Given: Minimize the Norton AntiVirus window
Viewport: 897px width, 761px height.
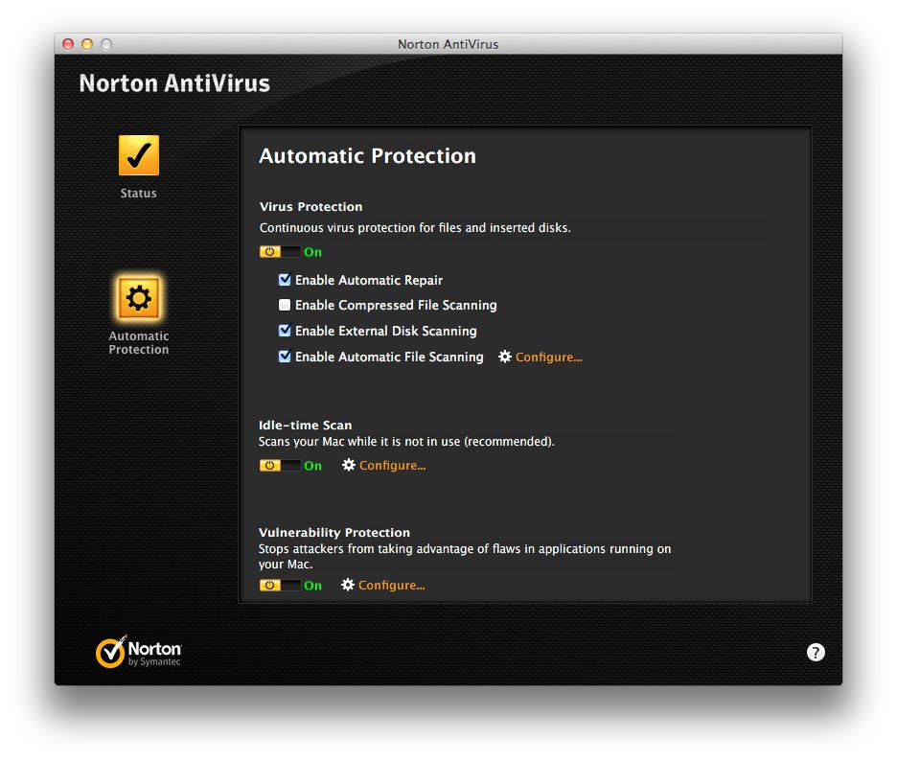Looking at the screenshot, I should pos(87,44).
